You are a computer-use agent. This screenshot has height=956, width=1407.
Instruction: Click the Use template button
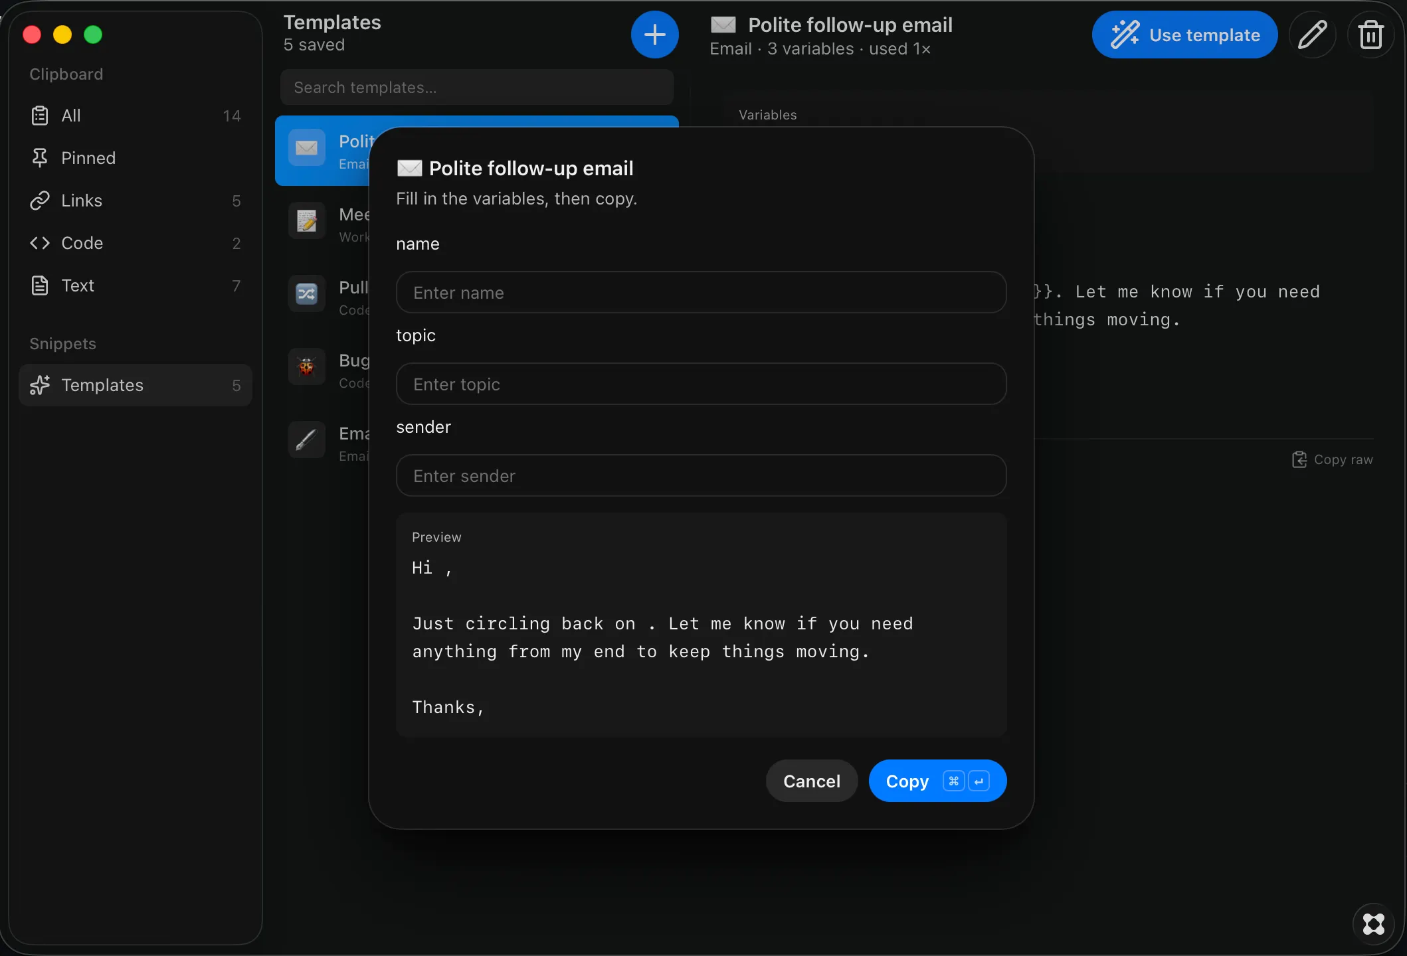(x=1184, y=35)
